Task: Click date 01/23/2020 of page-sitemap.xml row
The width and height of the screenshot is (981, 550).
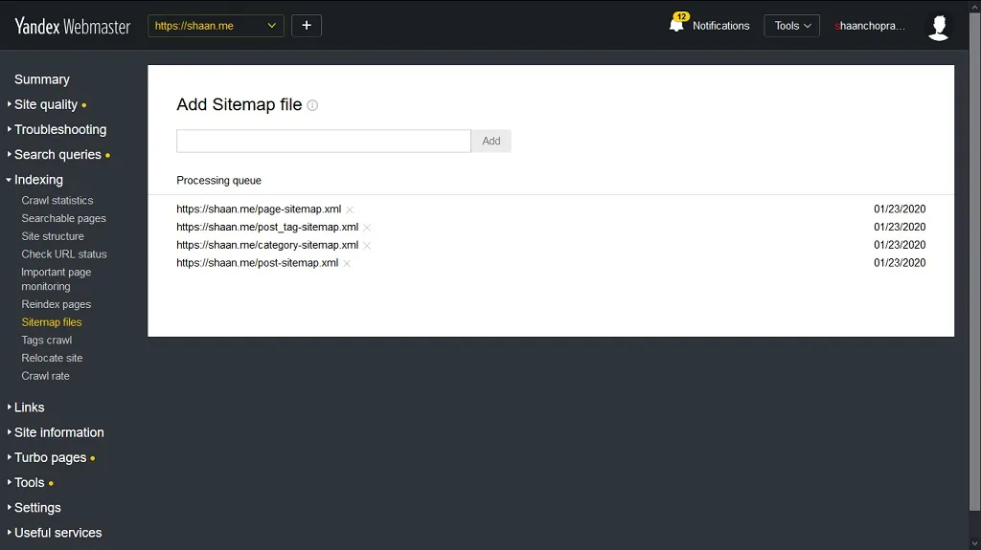Action: pos(900,209)
